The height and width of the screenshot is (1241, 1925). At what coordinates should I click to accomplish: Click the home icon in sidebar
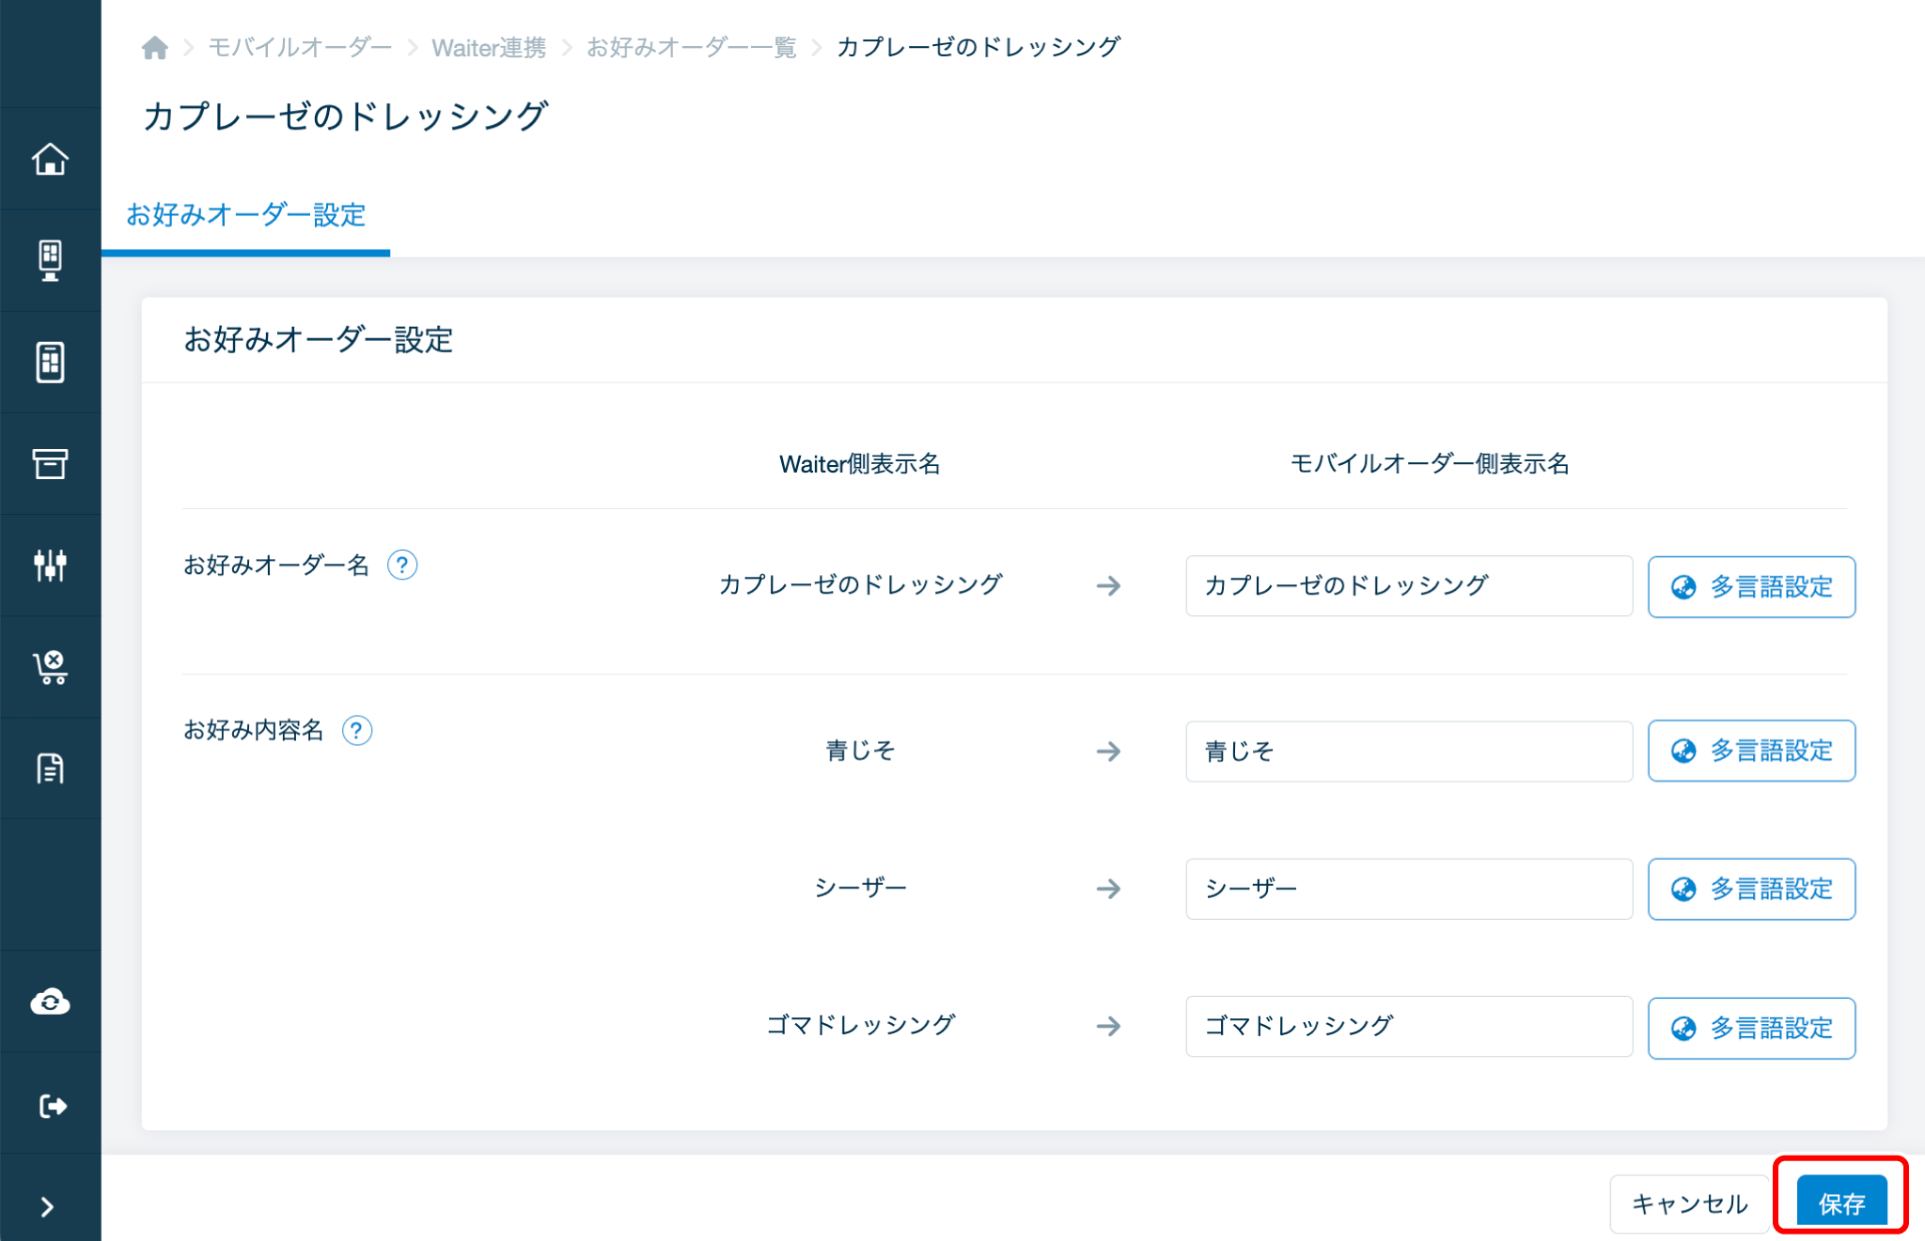coord(50,159)
